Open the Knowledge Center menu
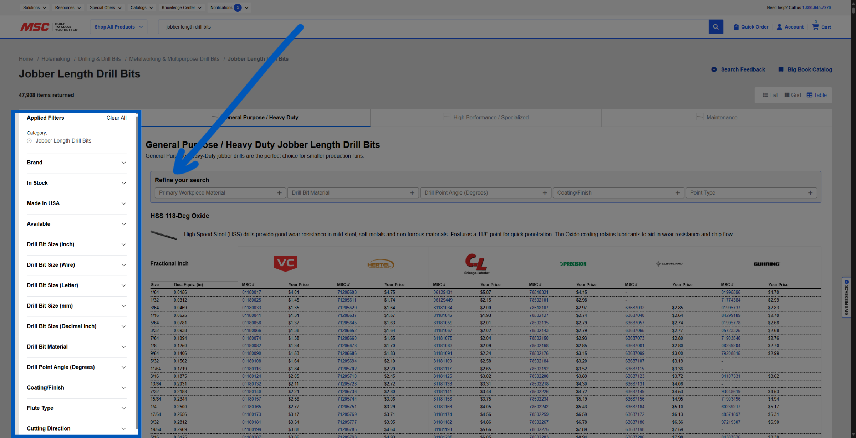Screen dimensions: 856x438 click(182, 7)
